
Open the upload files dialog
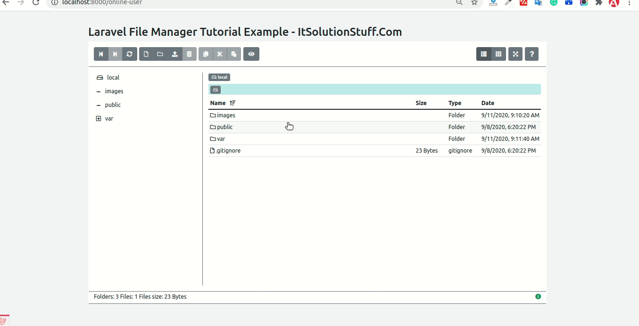(175, 54)
